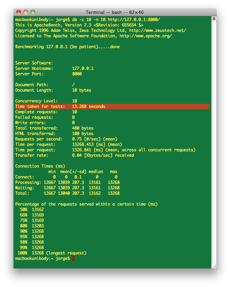Click the 'Concurrency Level:' label
This screenshot has height=287, width=230.
tap(36, 101)
